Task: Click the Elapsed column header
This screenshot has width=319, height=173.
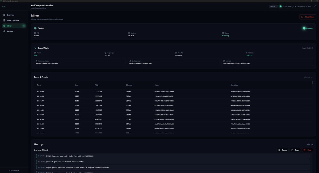Action: pos(129,85)
